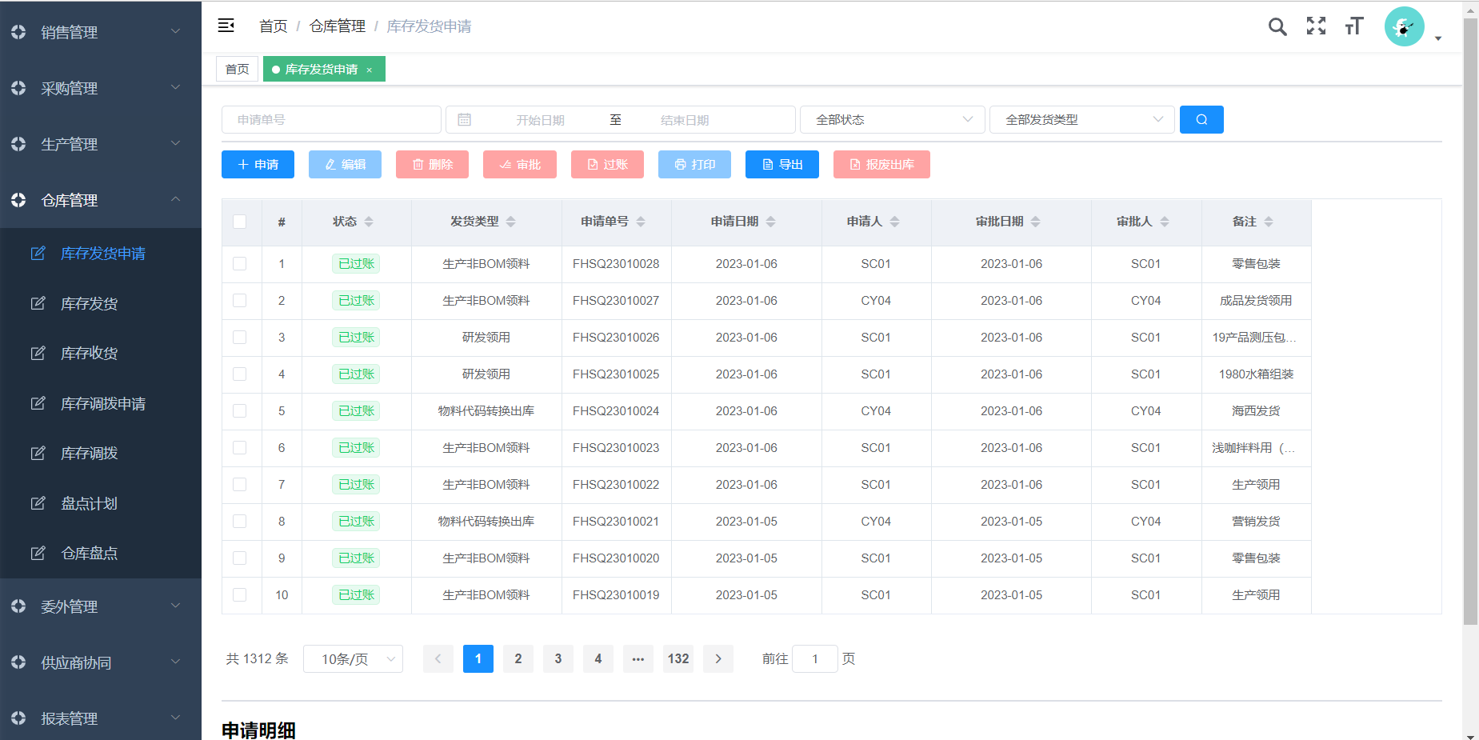Image resolution: width=1479 pixels, height=740 pixels.
Task: Switch to the 首页 tab
Action: click(x=237, y=70)
